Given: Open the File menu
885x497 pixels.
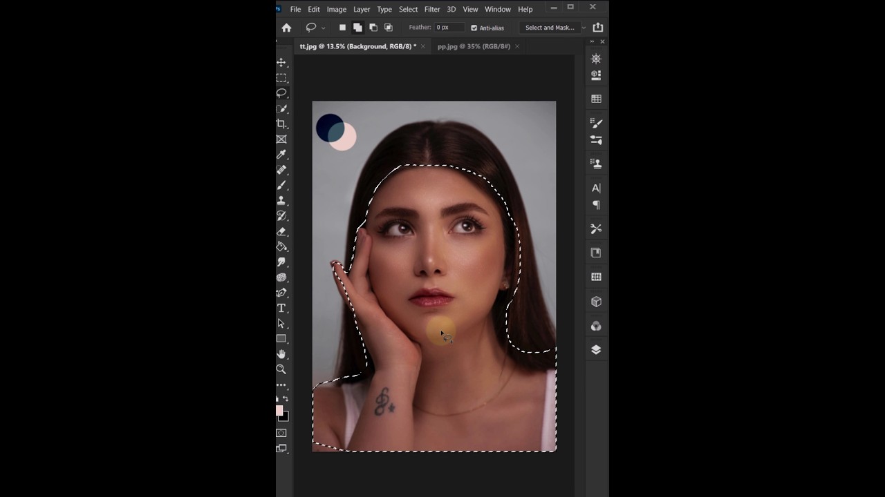Looking at the screenshot, I should tap(295, 9).
